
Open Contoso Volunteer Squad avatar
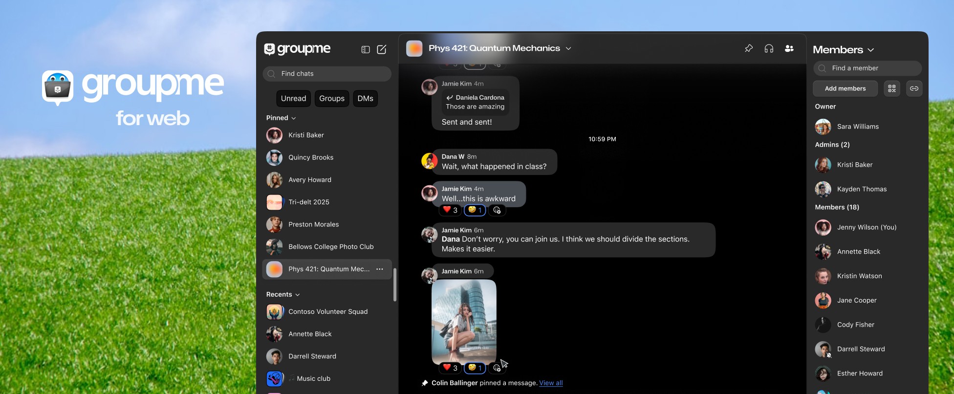[x=274, y=312]
